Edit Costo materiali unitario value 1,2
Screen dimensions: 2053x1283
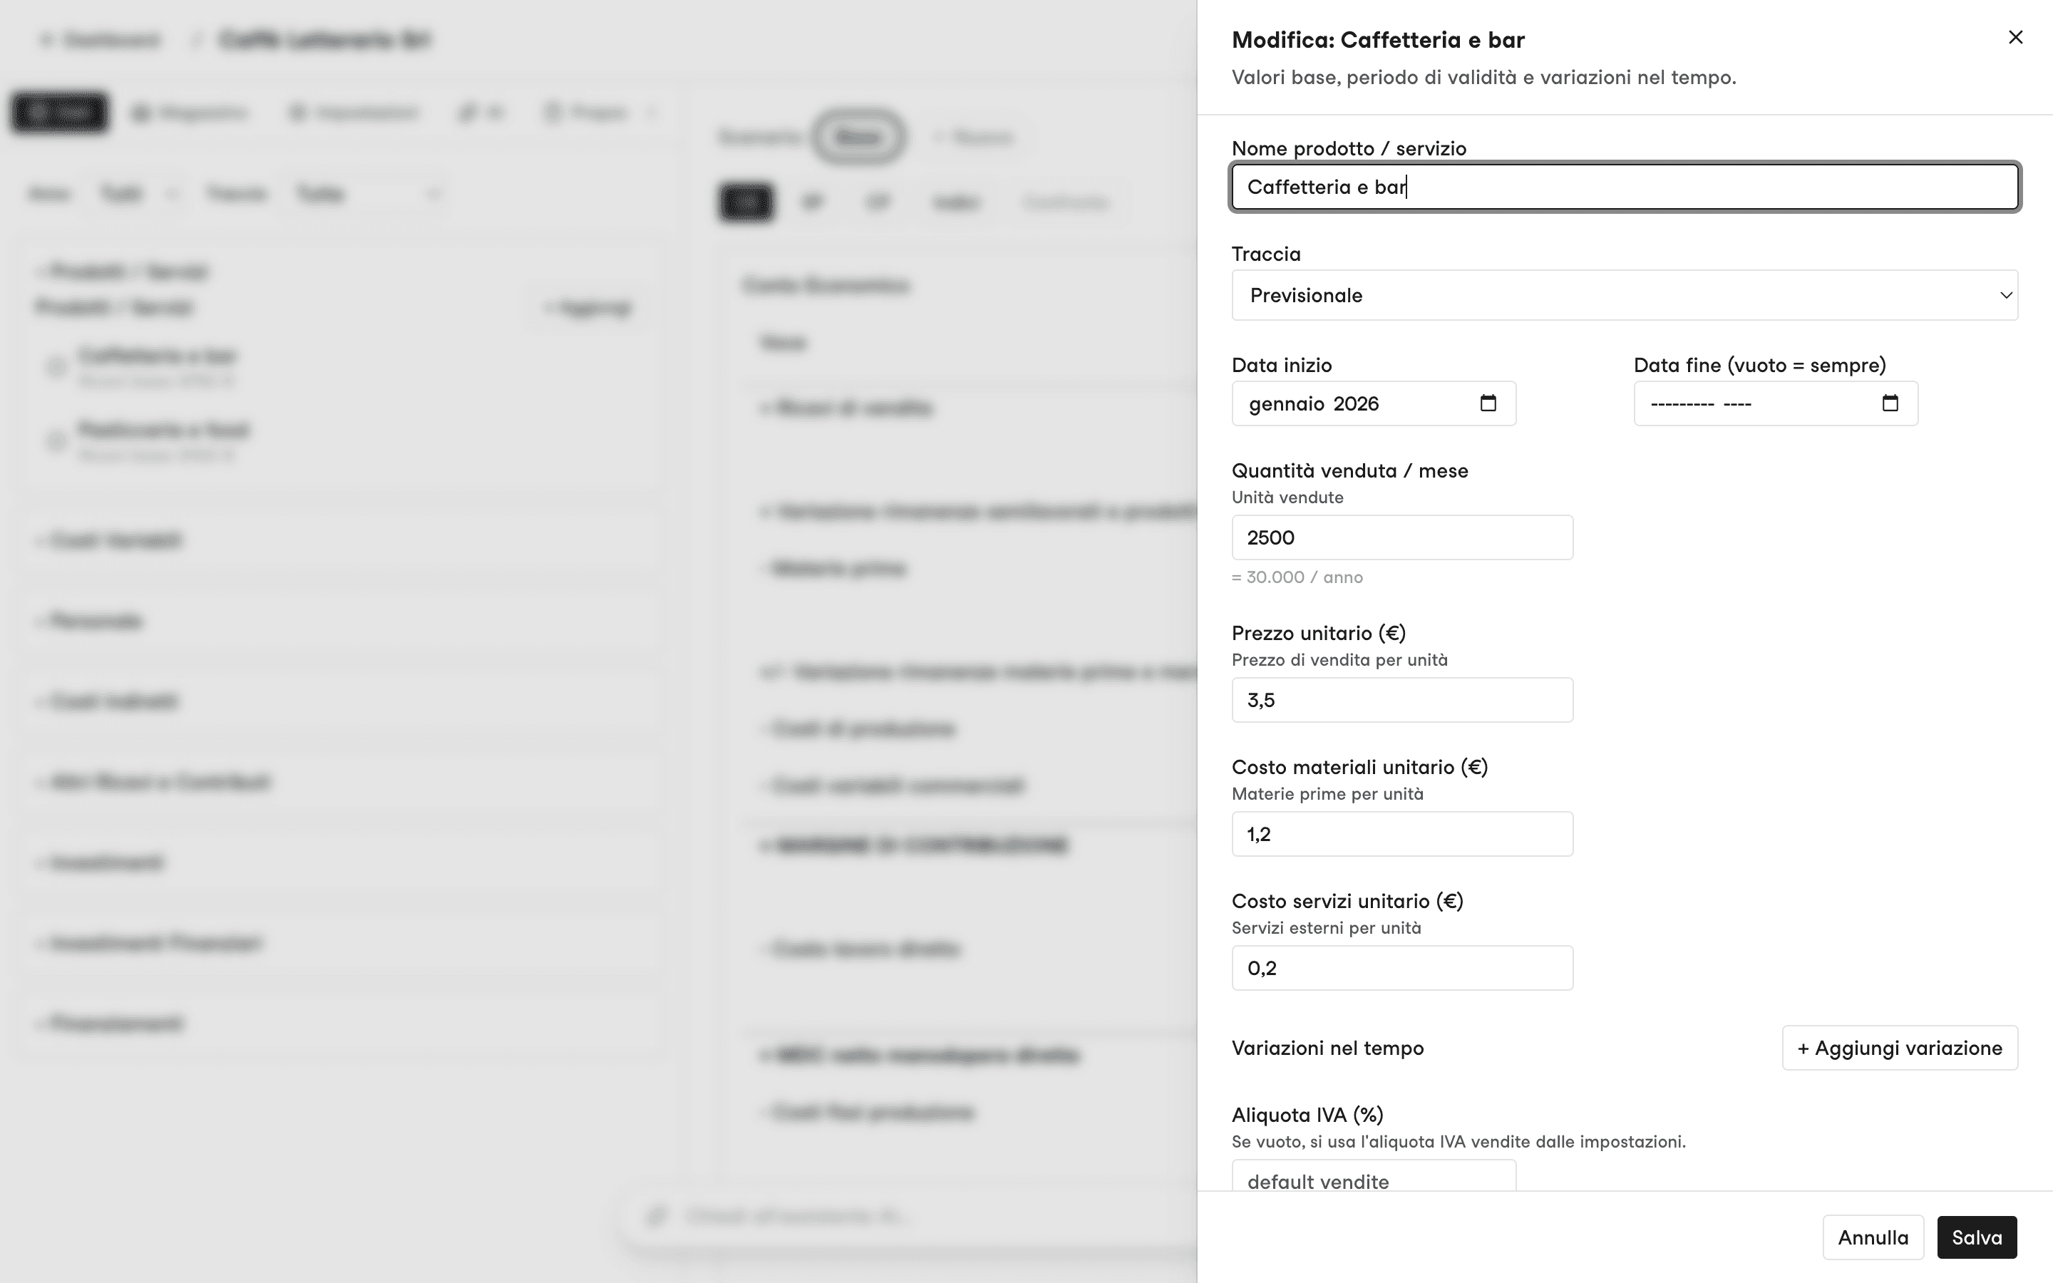1402,834
